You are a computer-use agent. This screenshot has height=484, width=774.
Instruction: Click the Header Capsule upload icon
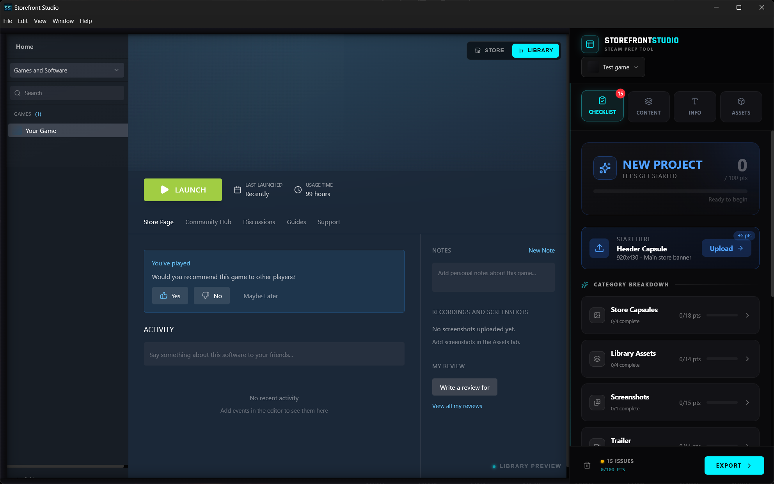tap(599, 248)
